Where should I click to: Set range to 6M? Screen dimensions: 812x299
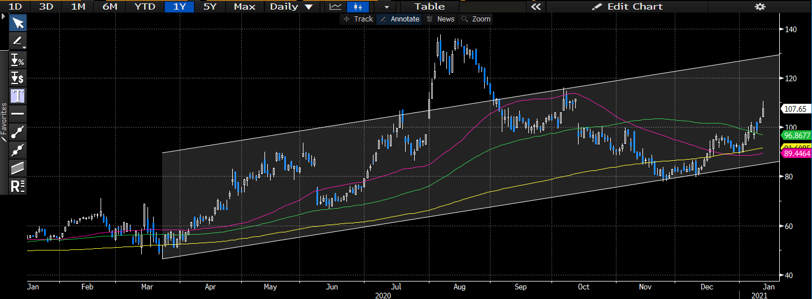point(110,7)
